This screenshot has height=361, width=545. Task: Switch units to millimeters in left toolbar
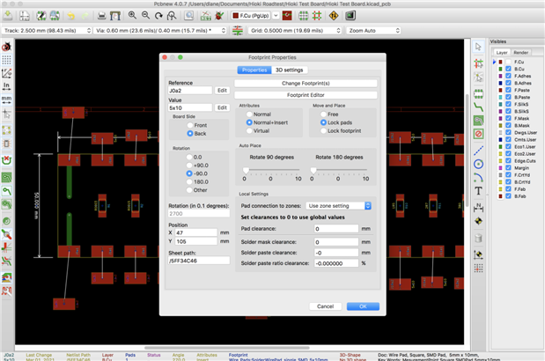pos(6,98)
